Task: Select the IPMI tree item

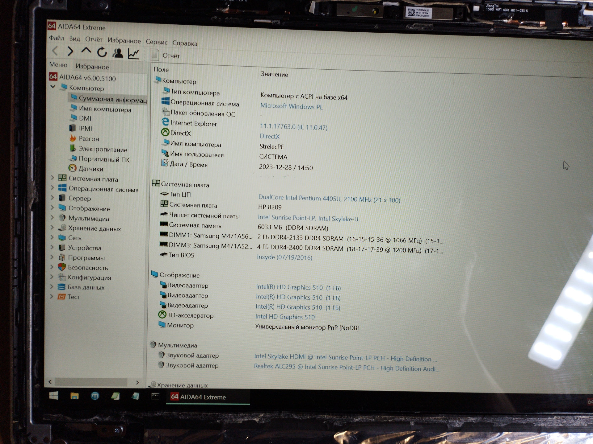Action: point(81,128)
